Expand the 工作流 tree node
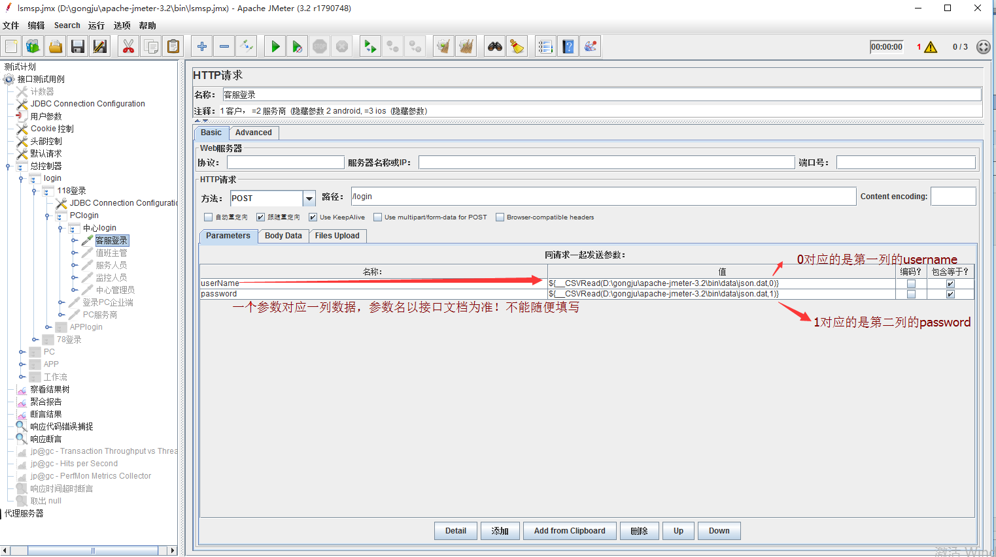996x557 pixels. click(x=22, y=377)
